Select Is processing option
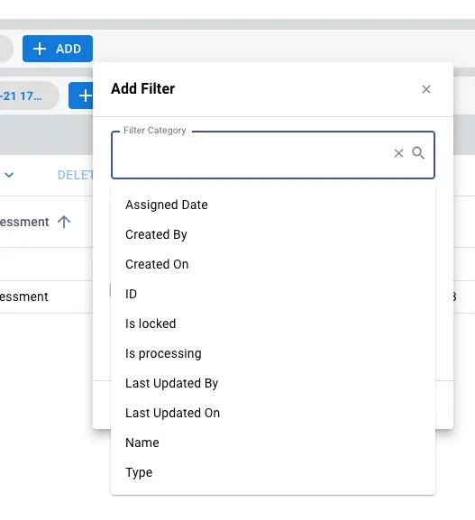Image resolution: width=475 pixels, height=520 pixels. click(x=273, y=353)
